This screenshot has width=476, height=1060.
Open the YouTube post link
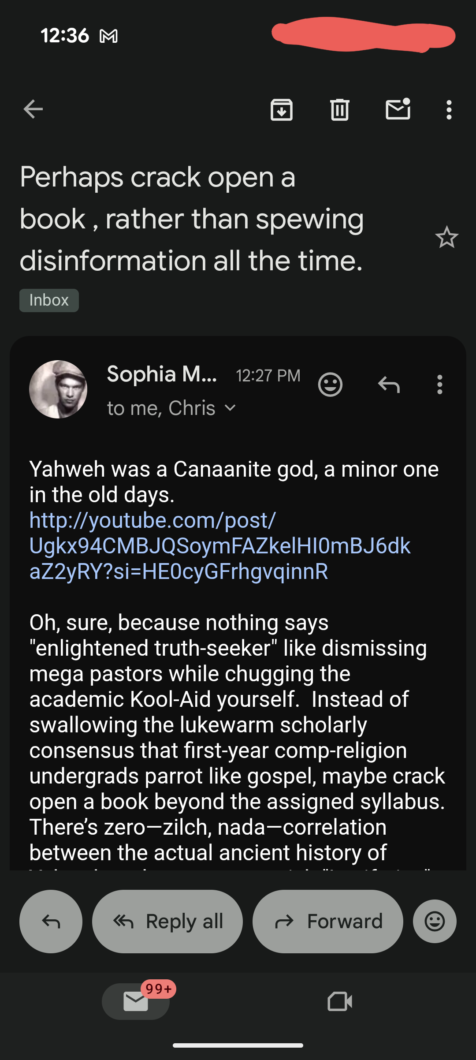(219, 546)
